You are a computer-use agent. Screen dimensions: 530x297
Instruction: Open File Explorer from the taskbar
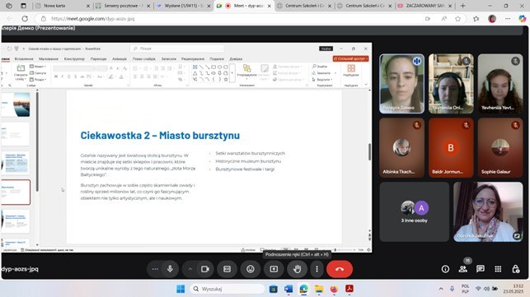[x=319, y=289]
